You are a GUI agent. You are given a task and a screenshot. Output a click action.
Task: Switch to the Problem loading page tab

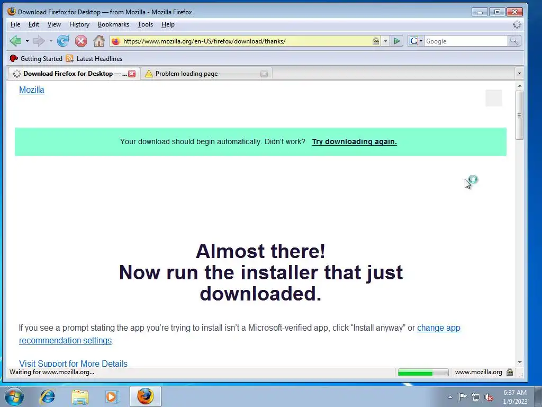tap(206, 73)
